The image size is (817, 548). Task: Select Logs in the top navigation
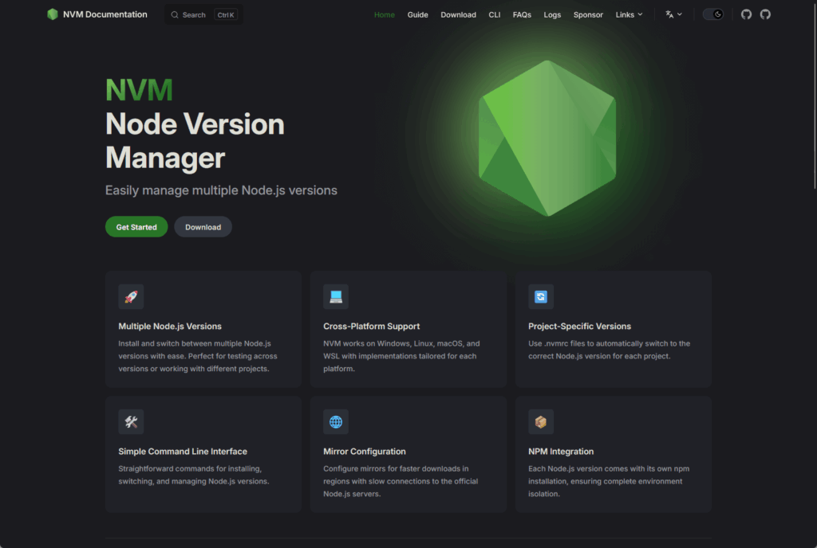(552, 14)
